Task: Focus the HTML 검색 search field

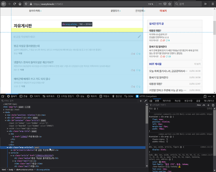Action: 69,101
